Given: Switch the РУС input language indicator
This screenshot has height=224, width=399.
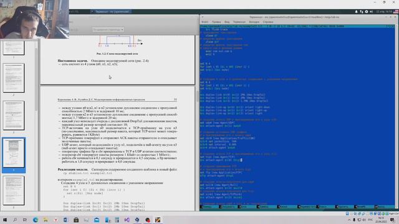Looking at the screenshot, I should [370, 220].
